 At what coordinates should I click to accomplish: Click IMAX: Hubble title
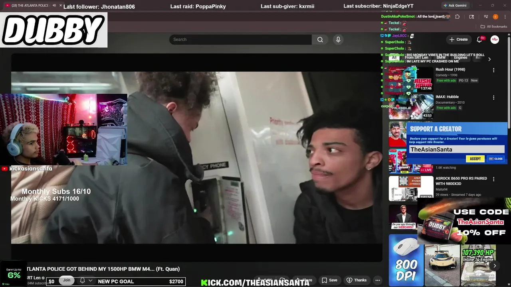[447, 97]
